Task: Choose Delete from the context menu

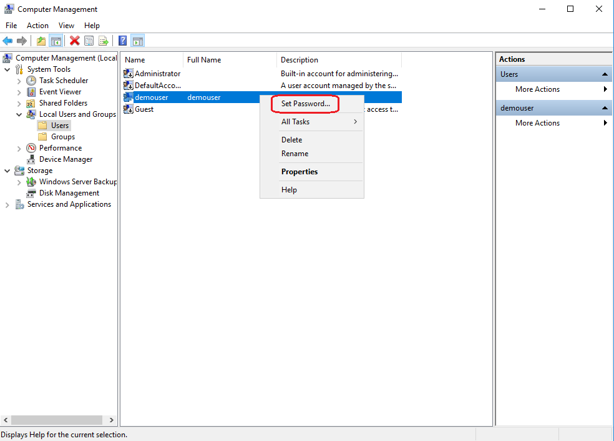Action: (312, 139)
